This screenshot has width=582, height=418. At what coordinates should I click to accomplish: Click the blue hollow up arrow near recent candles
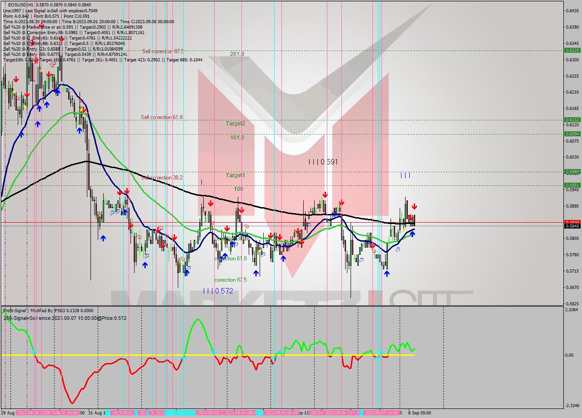397,250
